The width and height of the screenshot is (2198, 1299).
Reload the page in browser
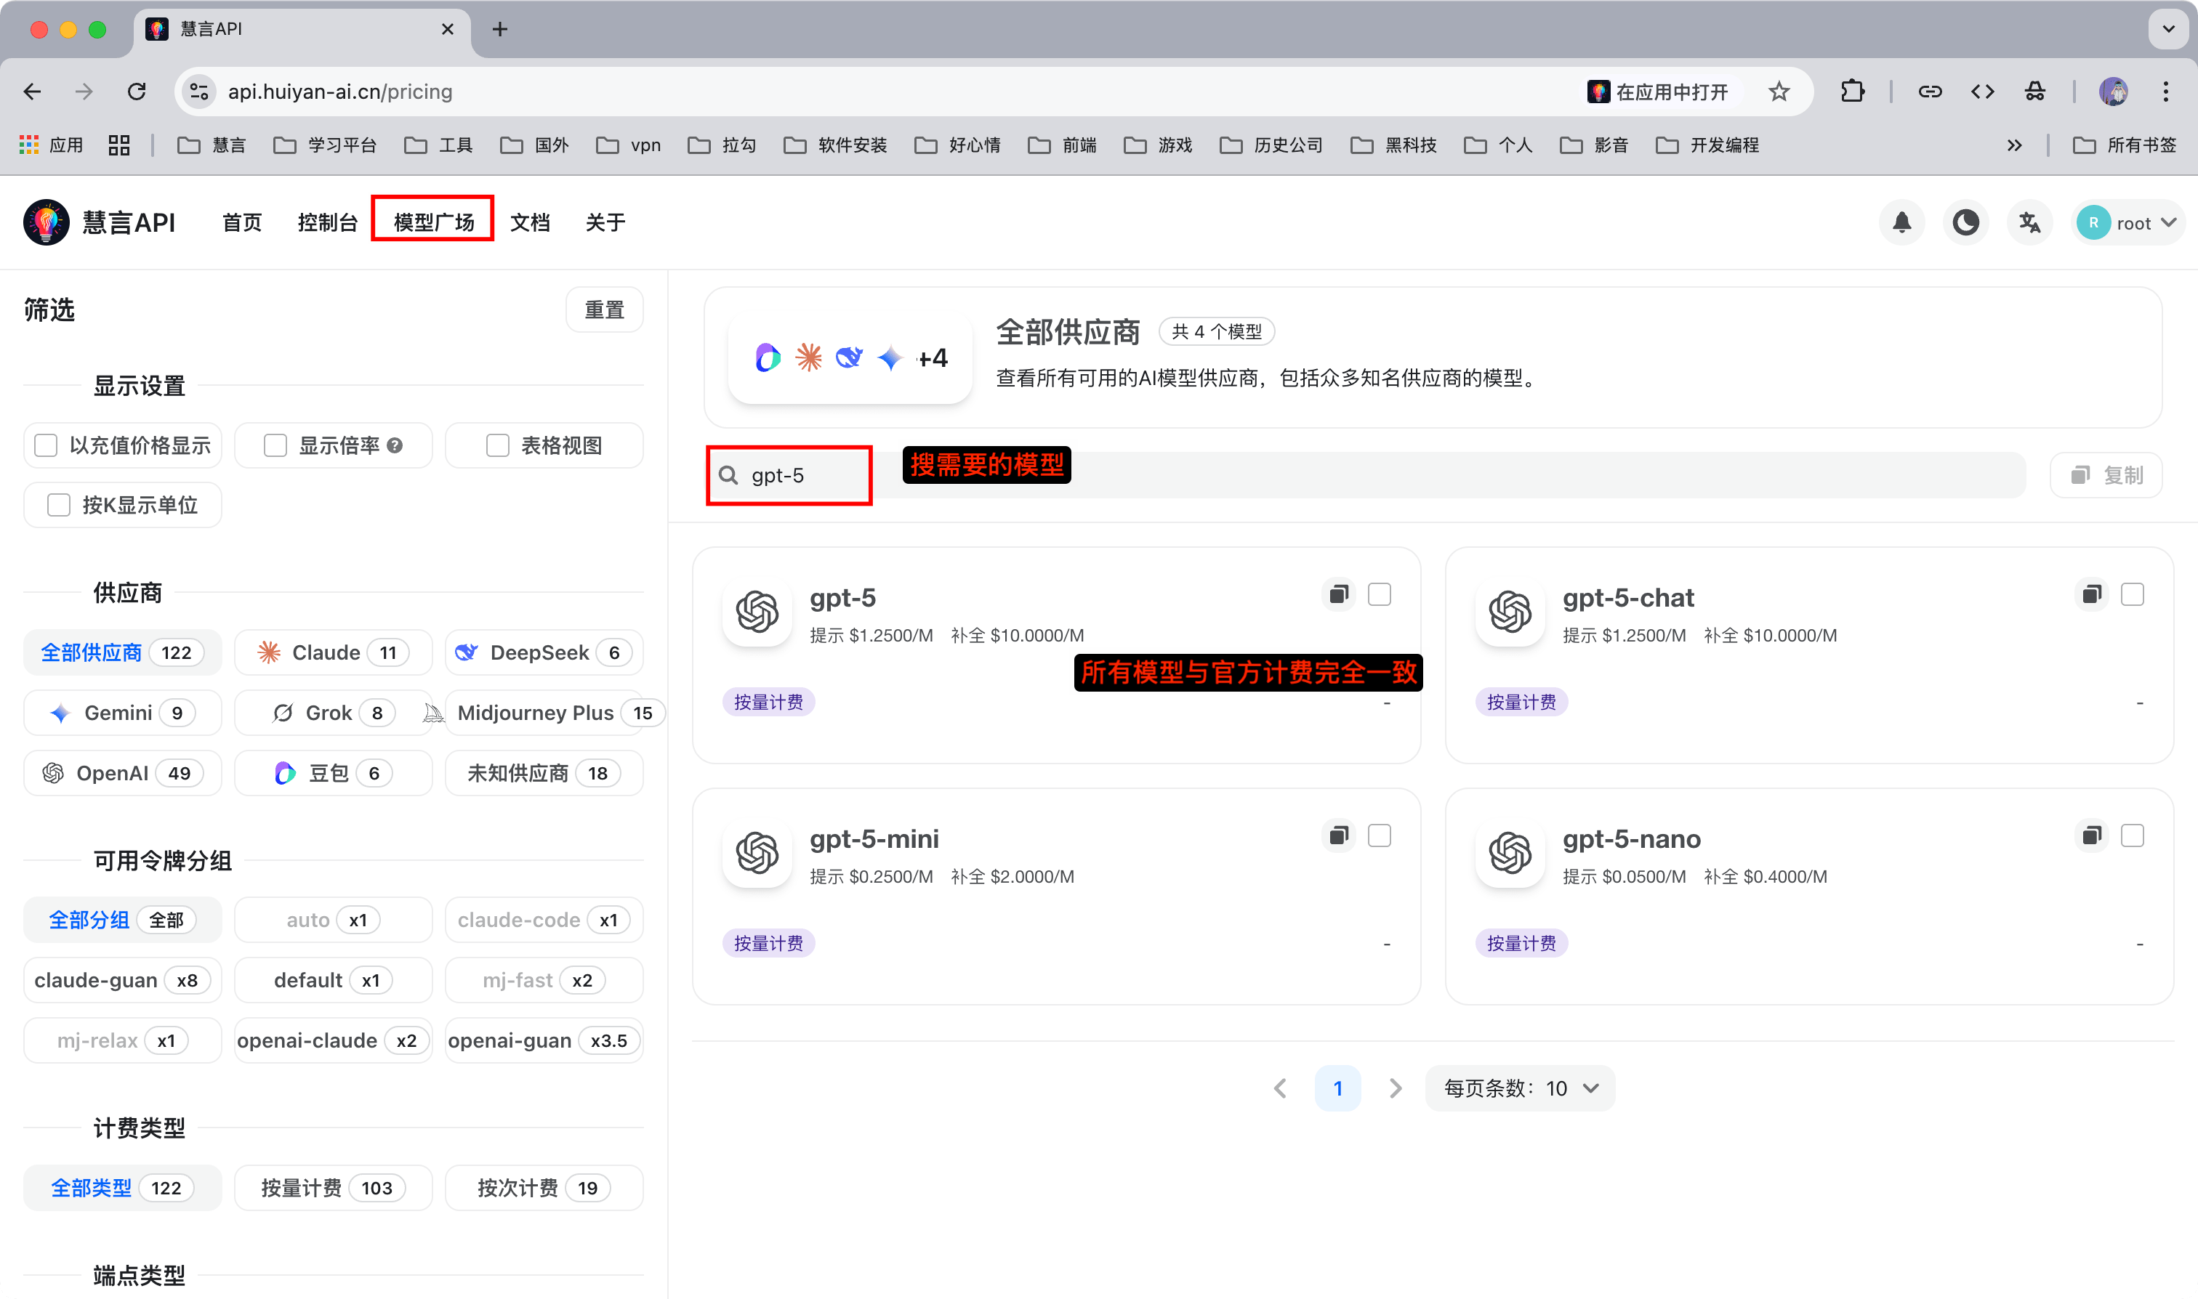tap(137, 91)
